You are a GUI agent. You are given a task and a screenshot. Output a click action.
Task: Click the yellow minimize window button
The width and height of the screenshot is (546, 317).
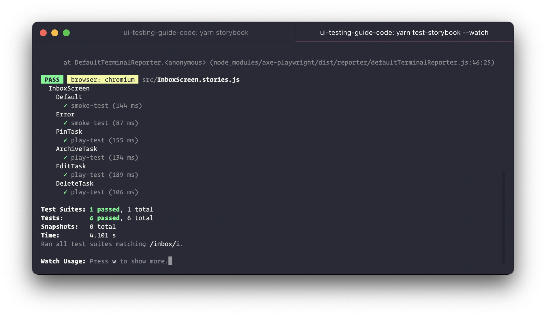click(55, 33)
